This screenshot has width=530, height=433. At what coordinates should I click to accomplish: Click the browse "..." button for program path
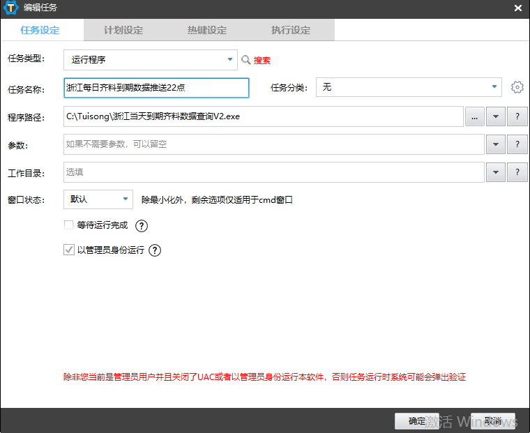(474, 116)
